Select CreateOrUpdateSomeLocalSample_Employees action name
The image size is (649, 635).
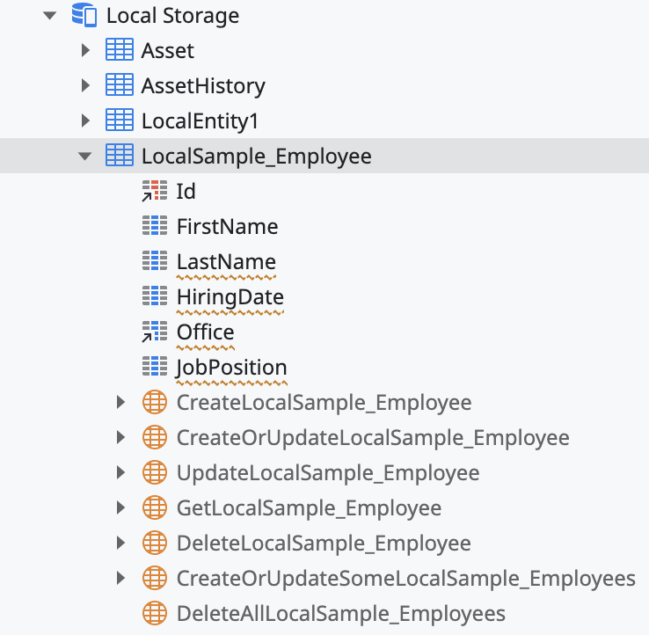[406, 580]
